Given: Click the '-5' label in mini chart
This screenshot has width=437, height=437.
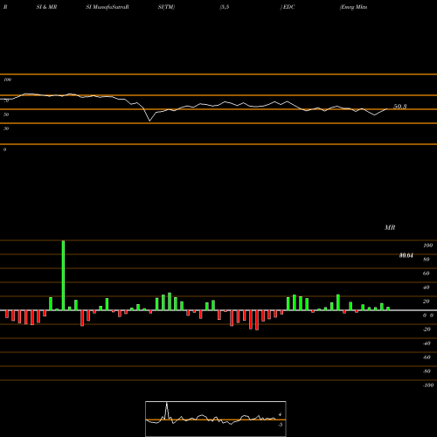Looking at the screenshot, I should click(x=280, y=425).
